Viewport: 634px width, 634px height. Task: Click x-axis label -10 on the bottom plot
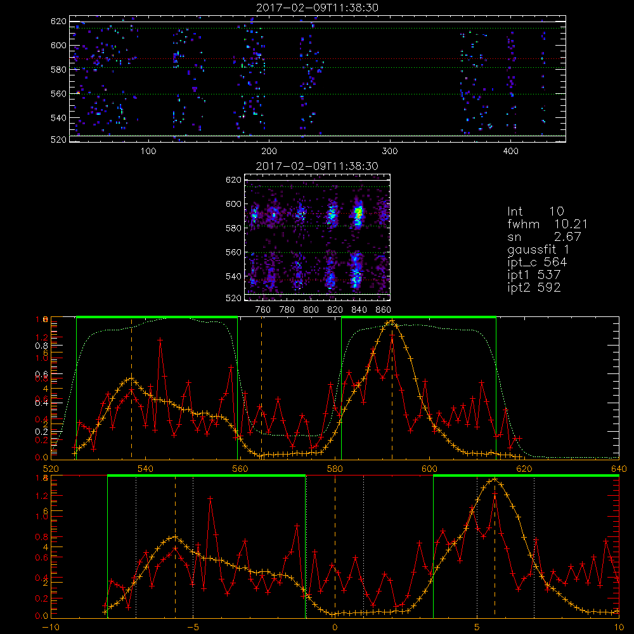pos(51,628)
